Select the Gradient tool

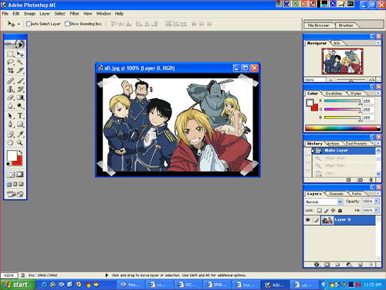[20, 97]
